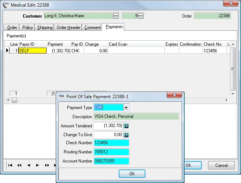
Task: Select the 0.00 Change cell in grid
Action: click(x=96, y=51)
